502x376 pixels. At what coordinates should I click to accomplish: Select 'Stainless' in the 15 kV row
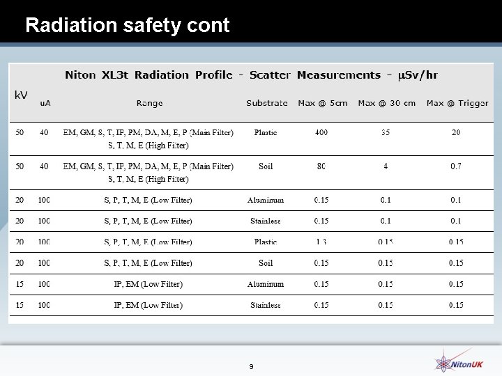(x=266, y=305)
